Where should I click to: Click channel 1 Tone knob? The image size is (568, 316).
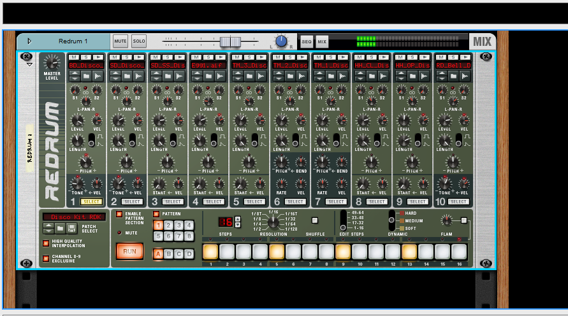[x=77, y=183]
